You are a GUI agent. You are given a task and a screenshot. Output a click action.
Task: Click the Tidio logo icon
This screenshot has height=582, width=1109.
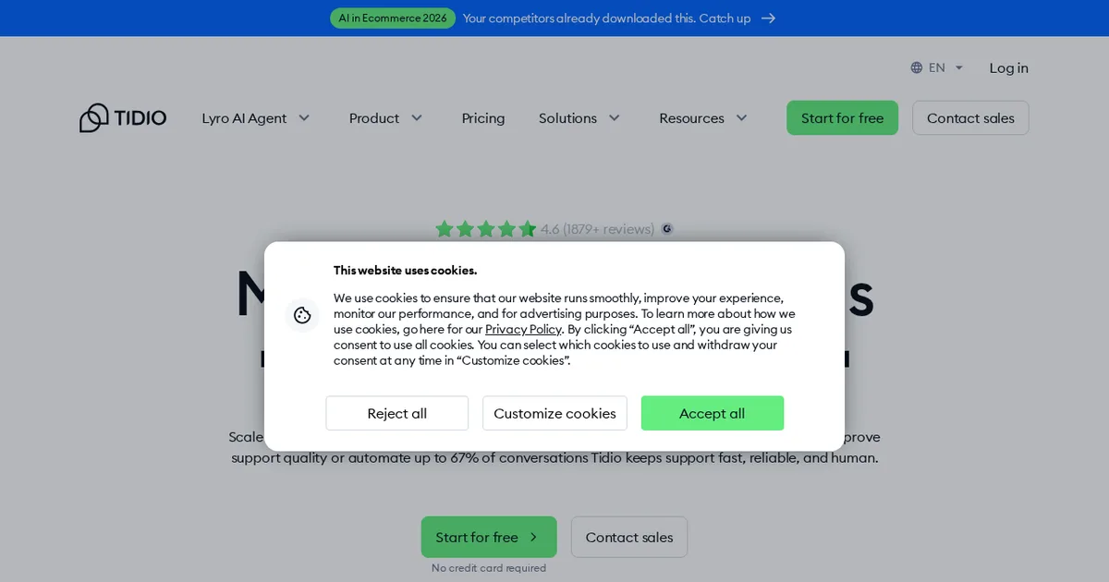tap(94, 117)
